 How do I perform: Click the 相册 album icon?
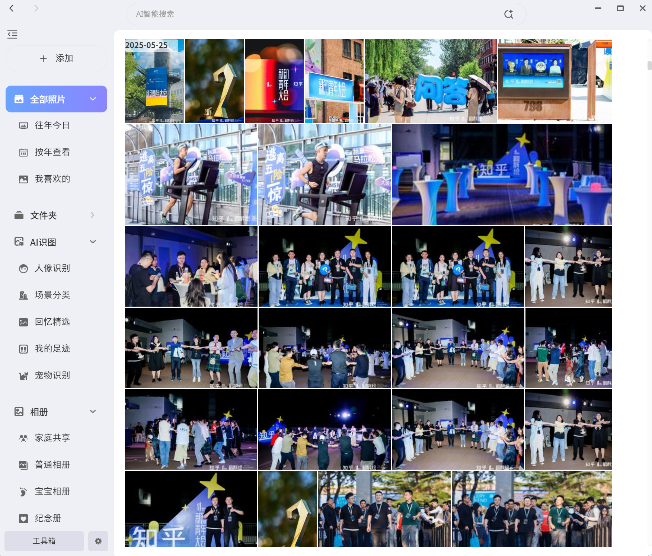[x=19, y=412]
